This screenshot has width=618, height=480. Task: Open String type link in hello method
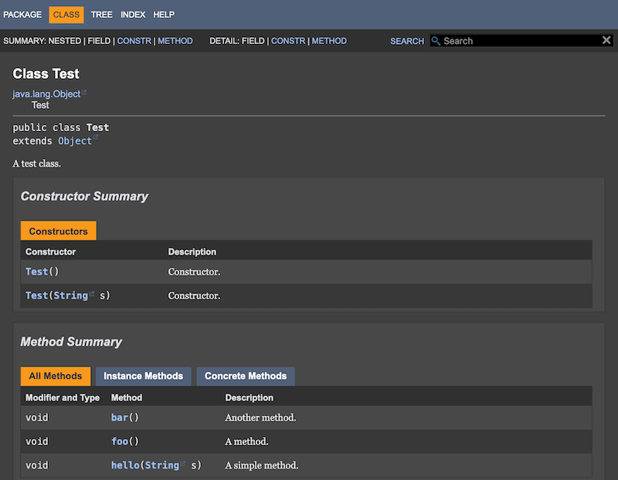tap(162, 465)
